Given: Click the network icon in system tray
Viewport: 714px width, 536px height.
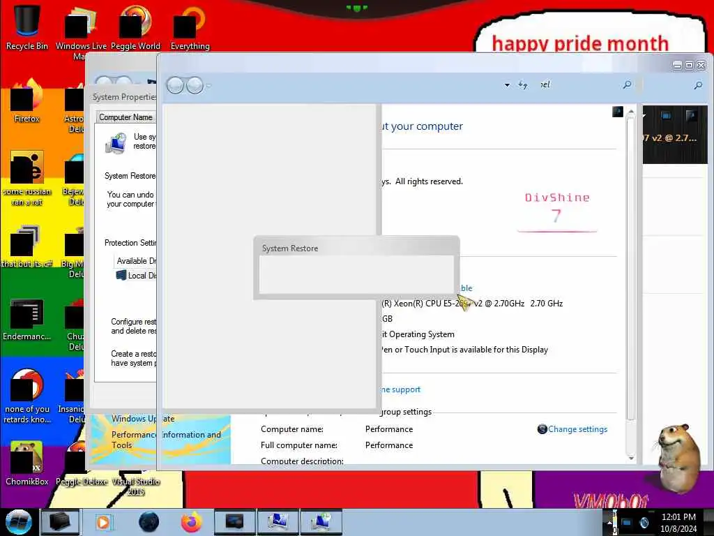Looking at the screenshot, I should [x=627, y=522].
